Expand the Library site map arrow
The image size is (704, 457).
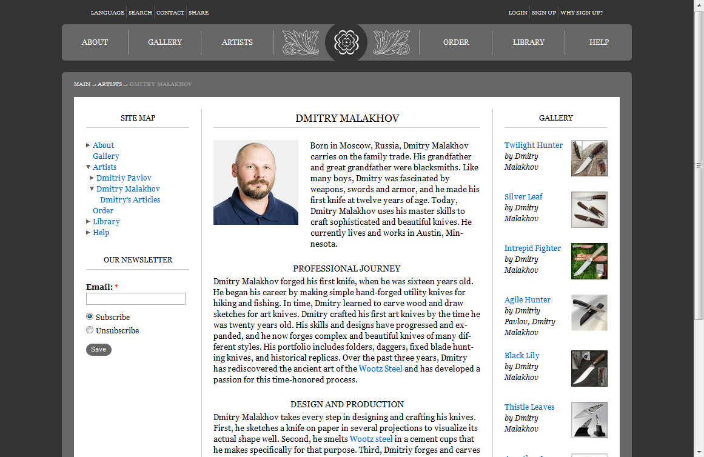[88, 221]
